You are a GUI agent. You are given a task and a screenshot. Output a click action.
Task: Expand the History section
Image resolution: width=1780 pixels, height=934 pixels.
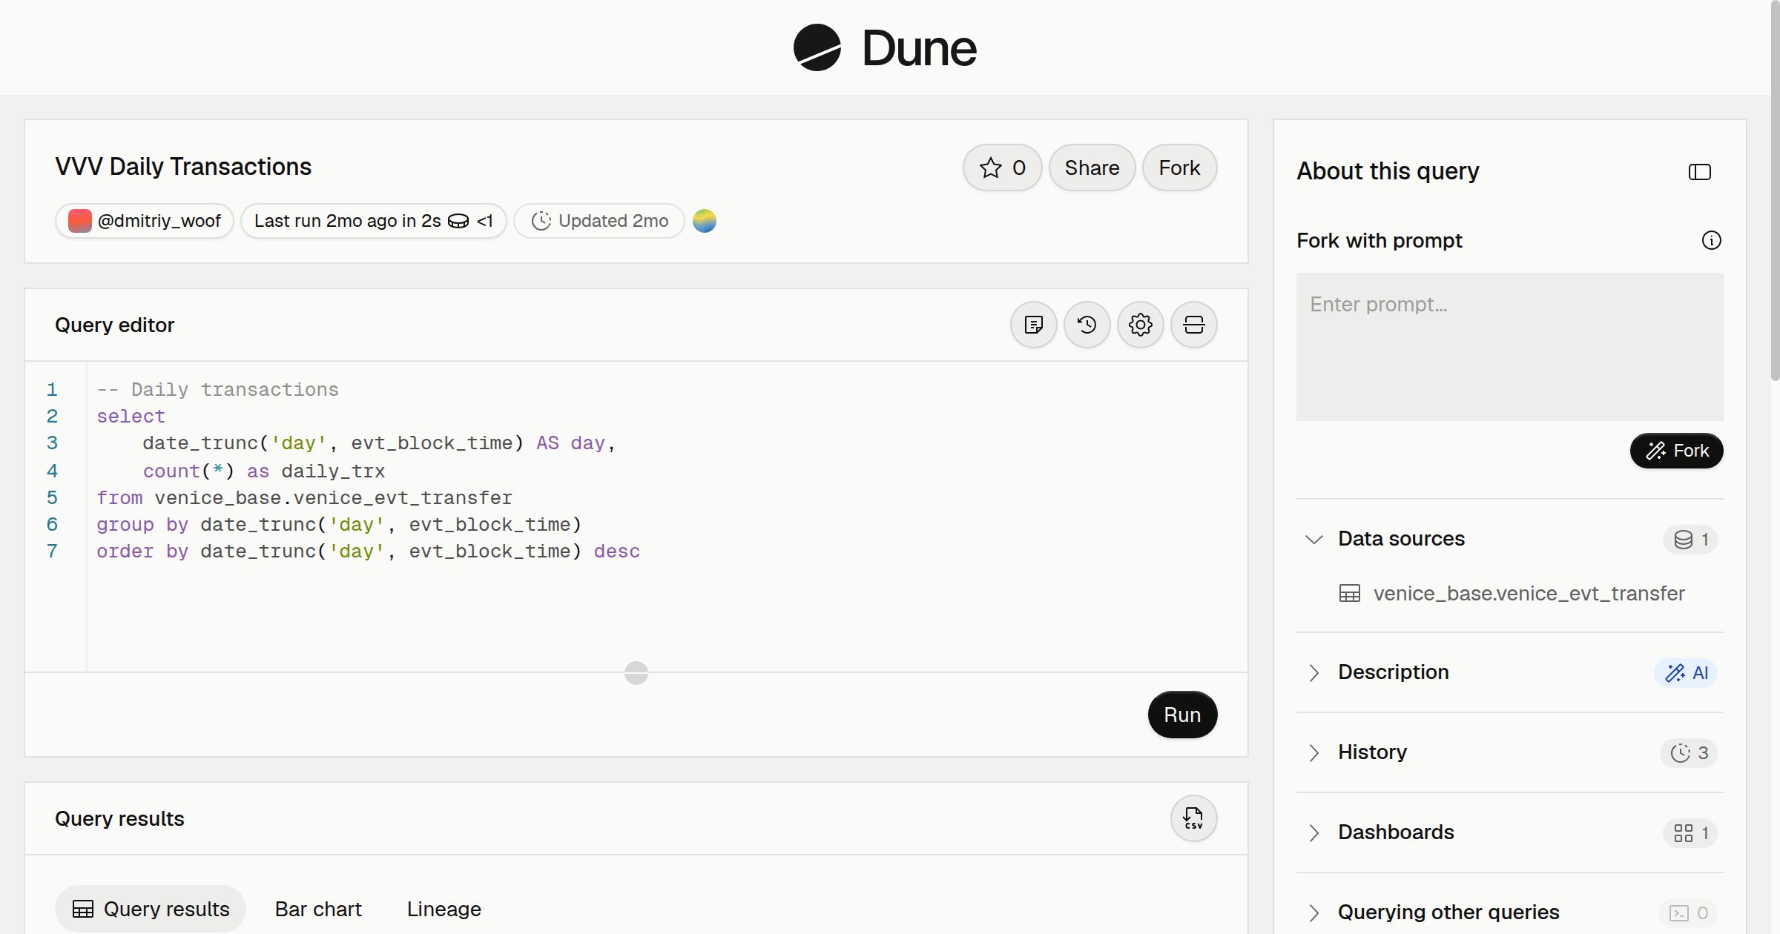[x=1313, y=752]
